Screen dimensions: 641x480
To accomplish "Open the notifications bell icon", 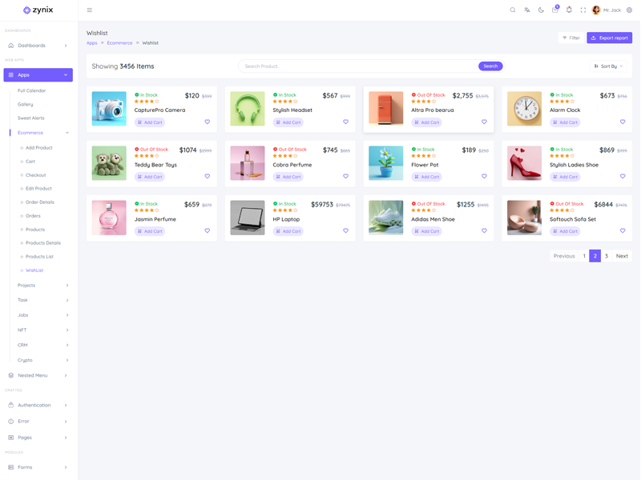I will [569, 10].
